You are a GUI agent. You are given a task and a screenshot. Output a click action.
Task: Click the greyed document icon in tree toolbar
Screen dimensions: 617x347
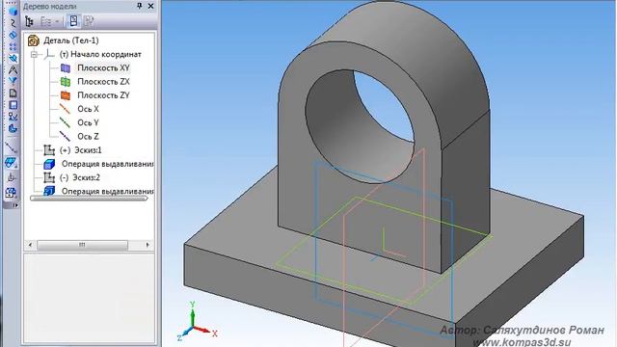coord(89,21)
